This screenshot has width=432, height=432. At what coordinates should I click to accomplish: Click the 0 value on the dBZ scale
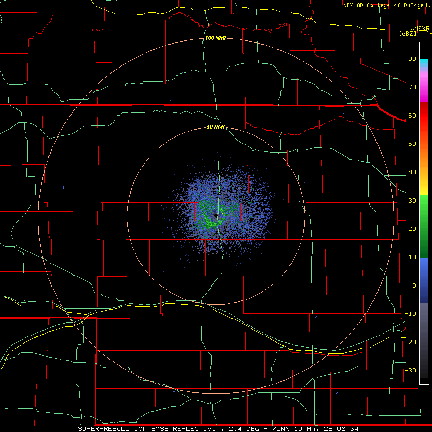point(414,286)
